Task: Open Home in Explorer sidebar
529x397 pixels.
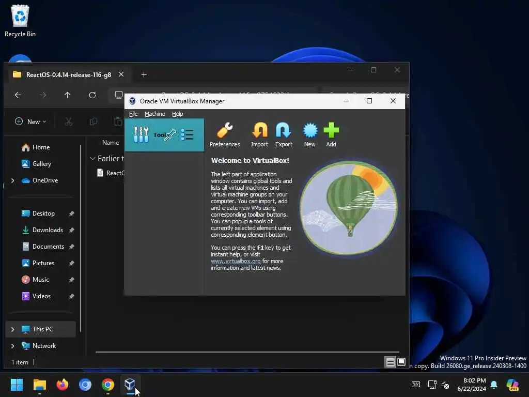Action: coord(36,147)
